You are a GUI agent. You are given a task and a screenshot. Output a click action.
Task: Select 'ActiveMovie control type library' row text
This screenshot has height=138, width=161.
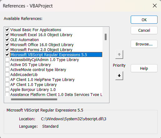[38, 70]
